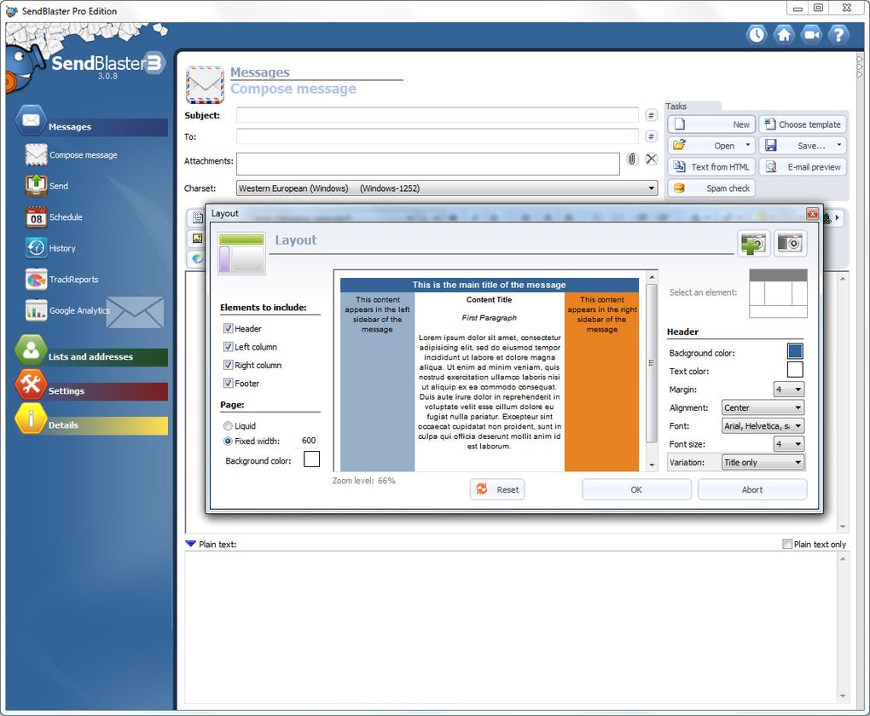Confirm layout with the OK button

(636, 489)
